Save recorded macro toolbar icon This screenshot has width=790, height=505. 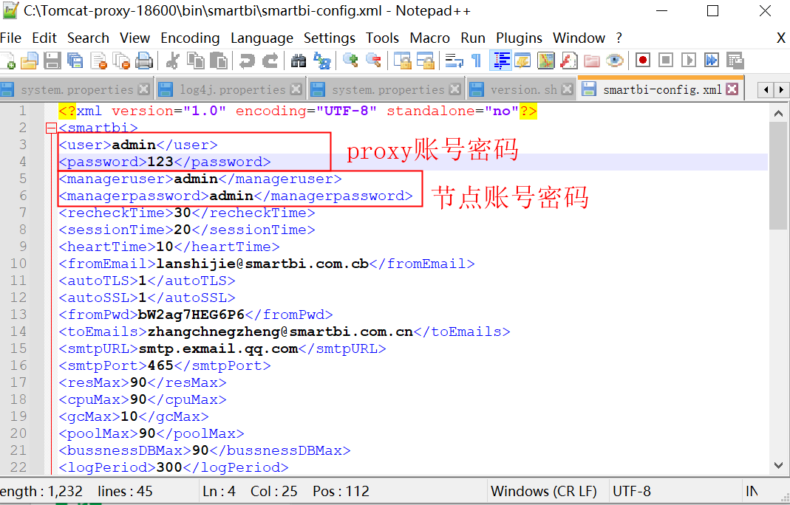click(735, 61)
